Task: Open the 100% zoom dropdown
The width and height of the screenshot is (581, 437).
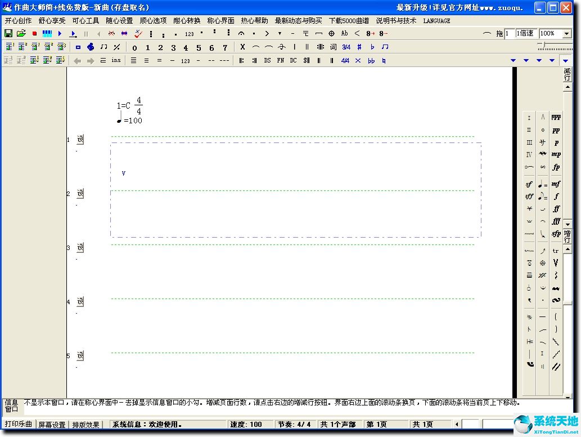Action: coord(566,33)
